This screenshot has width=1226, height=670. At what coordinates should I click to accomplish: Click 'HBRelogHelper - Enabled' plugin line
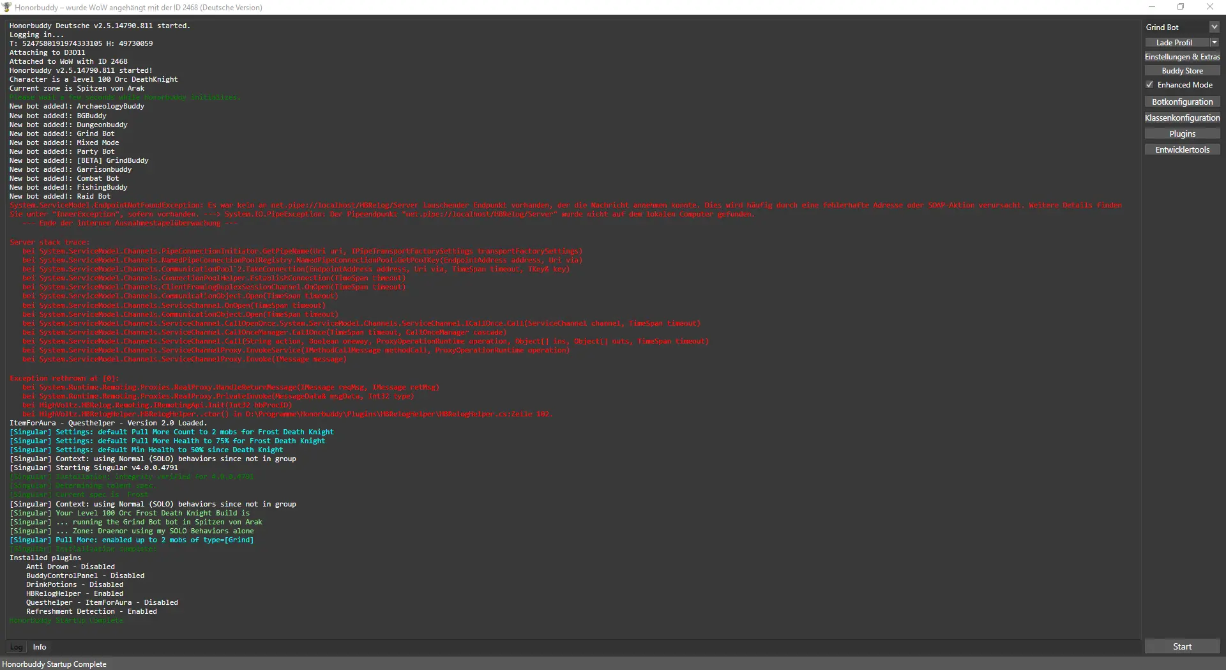click(75, 593)
